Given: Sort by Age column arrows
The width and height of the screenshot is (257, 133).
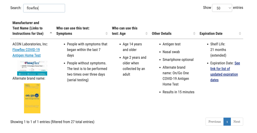Looking at the screenshot, I should click(146, 34).
